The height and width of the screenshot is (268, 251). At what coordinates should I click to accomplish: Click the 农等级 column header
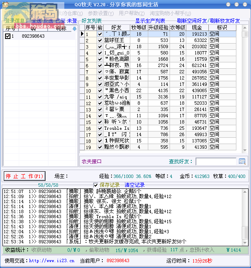[177, 28]
